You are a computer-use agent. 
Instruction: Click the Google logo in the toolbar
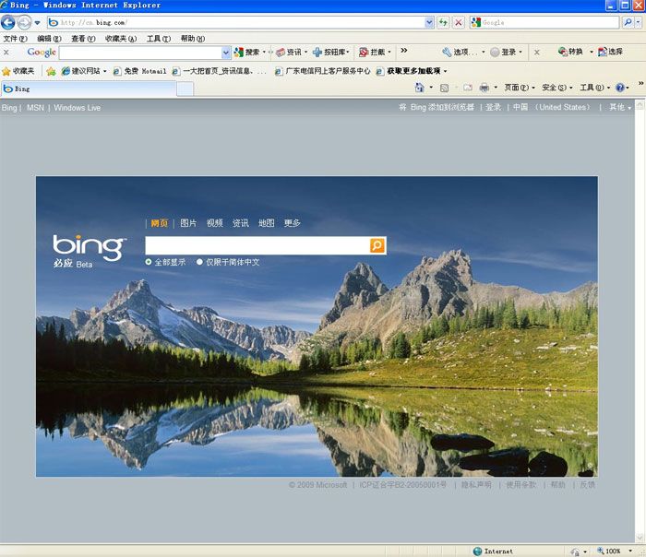click(x=42, y=53)
